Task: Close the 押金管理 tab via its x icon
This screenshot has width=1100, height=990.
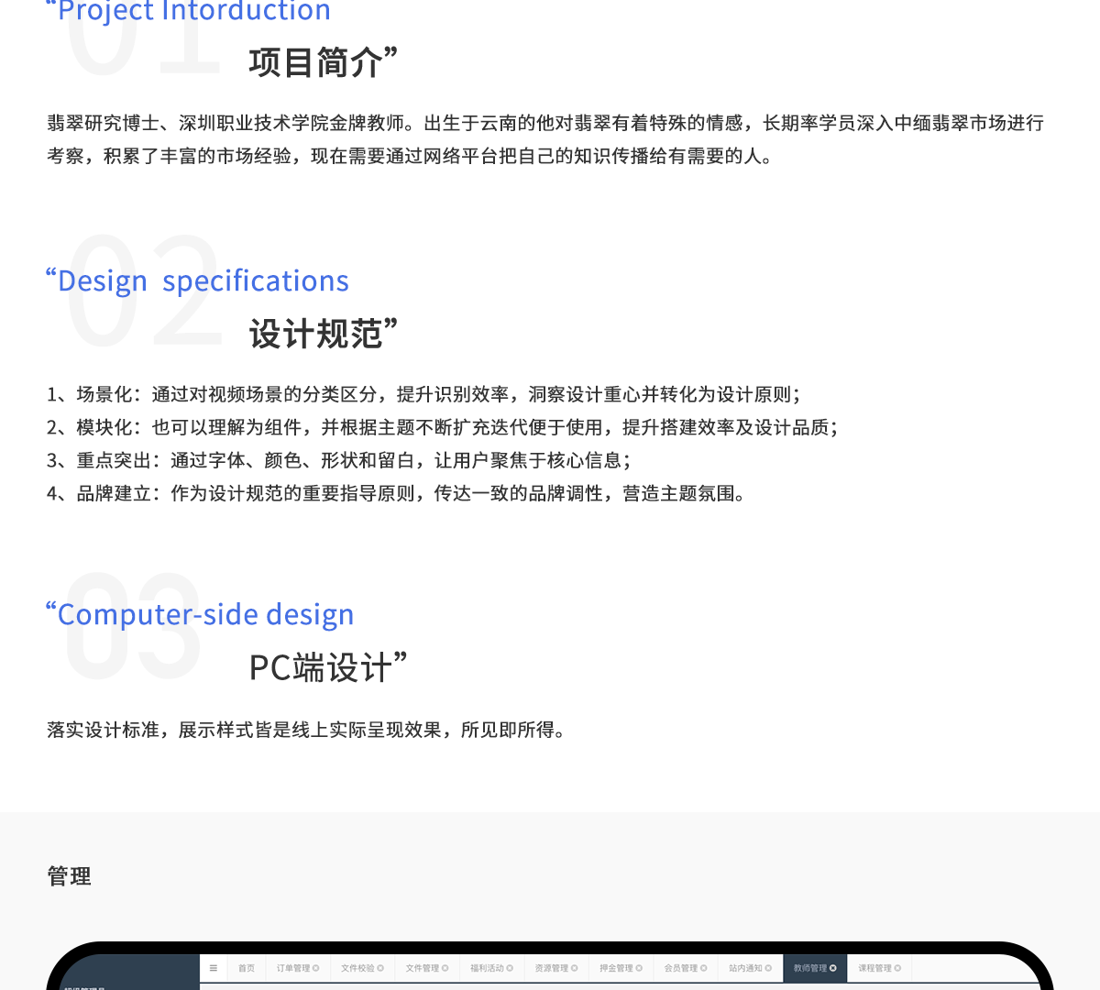Action: tap(639, 968)
